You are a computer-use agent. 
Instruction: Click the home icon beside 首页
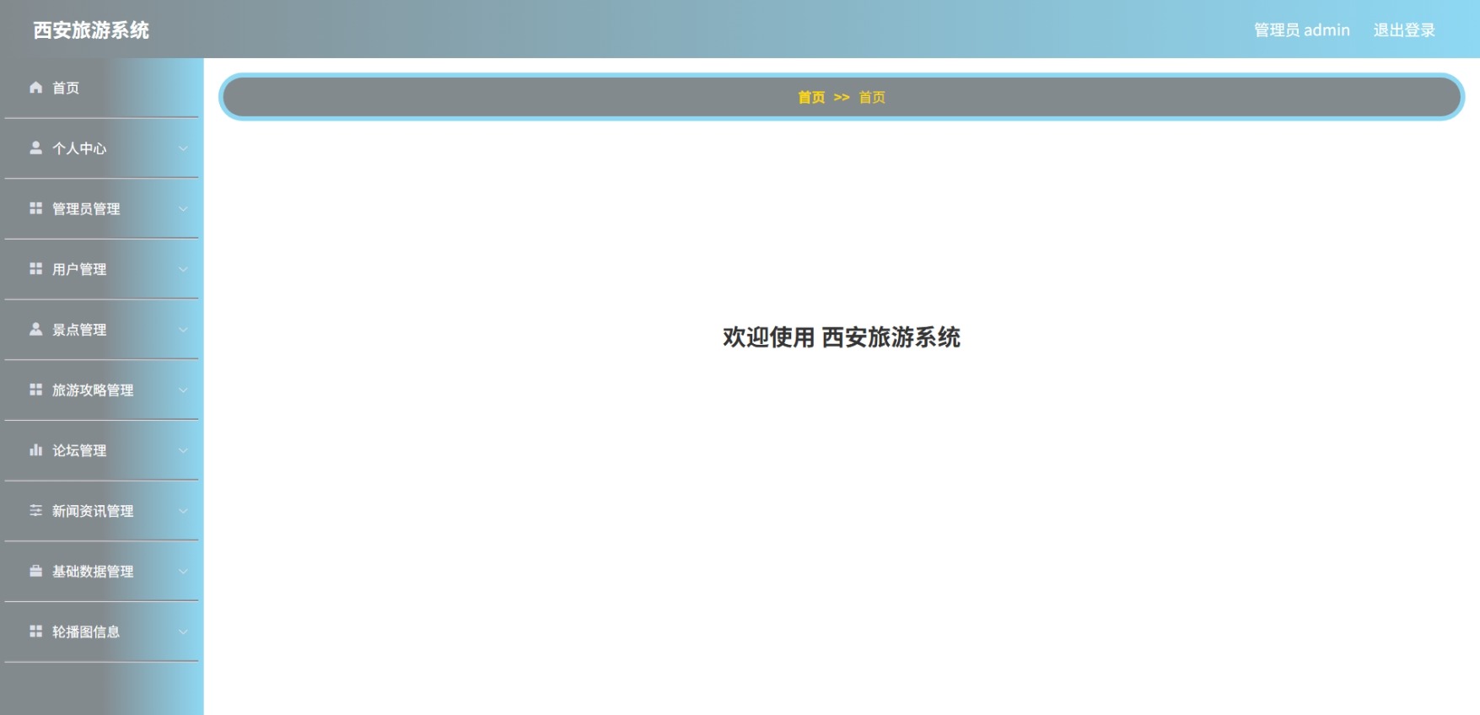point(35,88)
